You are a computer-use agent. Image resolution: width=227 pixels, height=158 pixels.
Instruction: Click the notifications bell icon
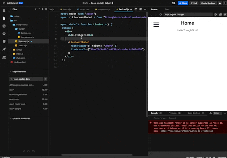(x=220, y=3)
